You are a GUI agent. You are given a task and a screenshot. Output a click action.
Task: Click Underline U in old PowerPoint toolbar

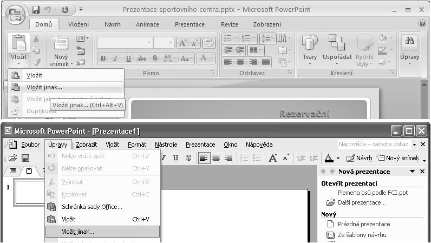[x=175, y=158]
